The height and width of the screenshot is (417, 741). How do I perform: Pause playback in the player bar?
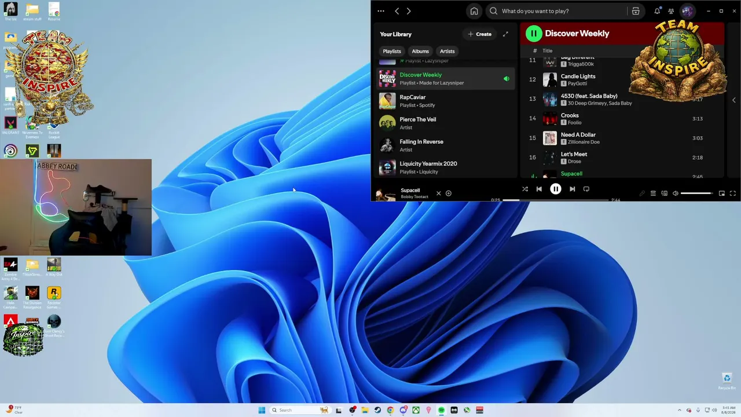click(556, 189)
